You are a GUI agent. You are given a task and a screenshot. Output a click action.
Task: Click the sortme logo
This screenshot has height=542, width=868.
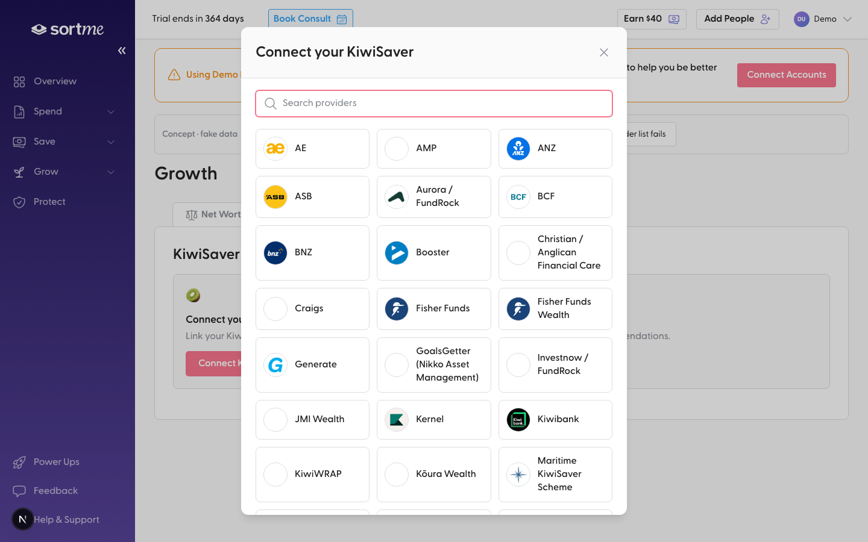click(68, 29)
